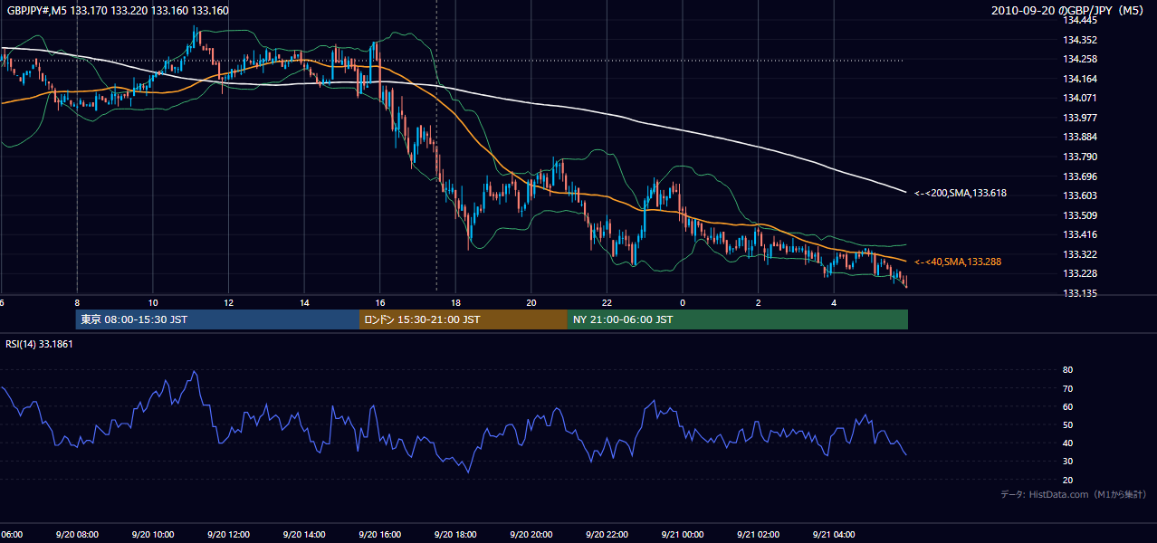Click RSI axis level 50
1157x543 pixels.
(1068, 424)
